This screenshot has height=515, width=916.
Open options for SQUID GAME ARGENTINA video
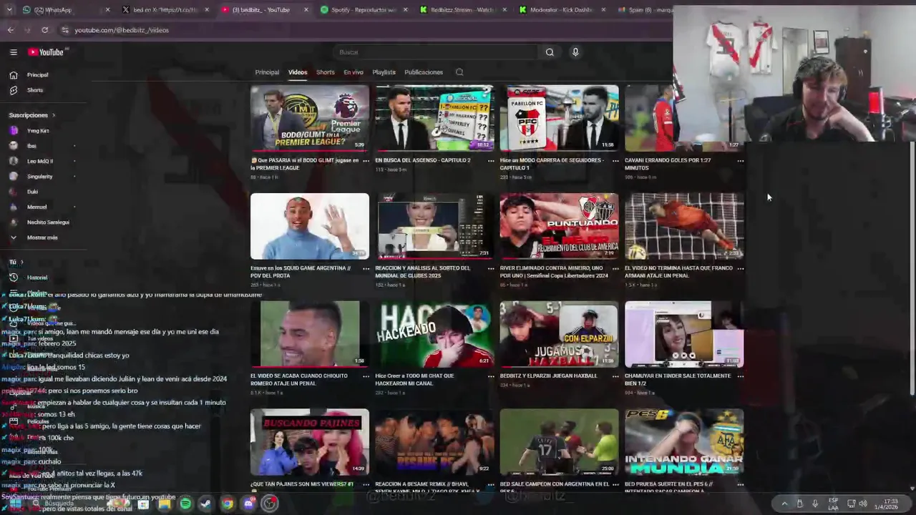click(366, 269)
